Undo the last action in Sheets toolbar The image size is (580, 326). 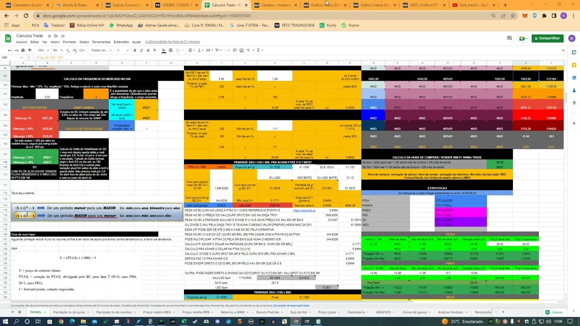pos(10,50)
